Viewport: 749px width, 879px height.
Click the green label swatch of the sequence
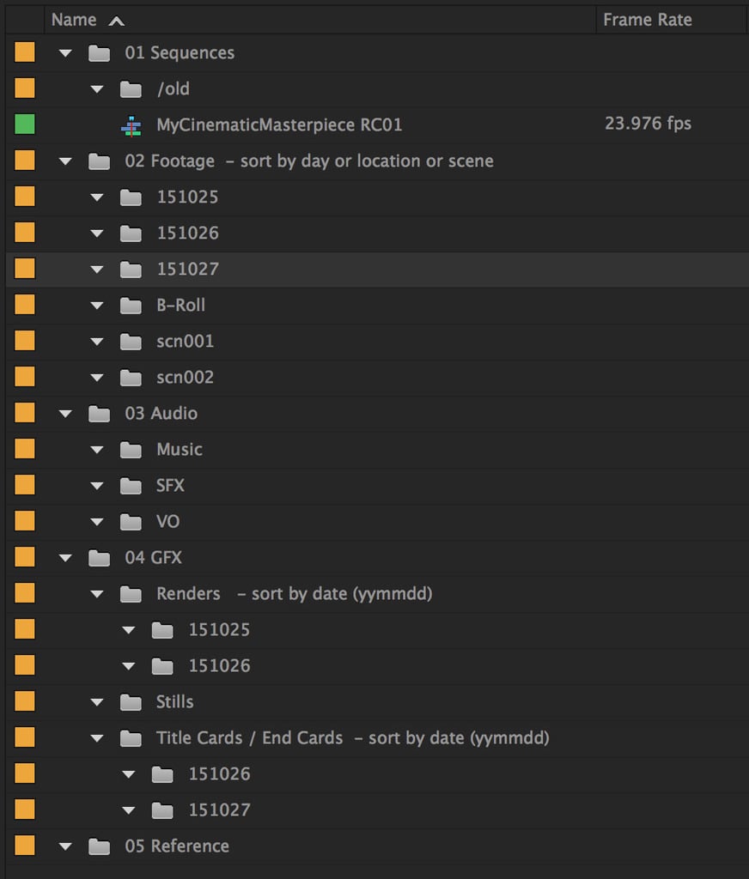pos(25,125)
